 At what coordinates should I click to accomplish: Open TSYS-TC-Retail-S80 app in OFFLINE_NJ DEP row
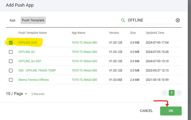pos(84,61)
